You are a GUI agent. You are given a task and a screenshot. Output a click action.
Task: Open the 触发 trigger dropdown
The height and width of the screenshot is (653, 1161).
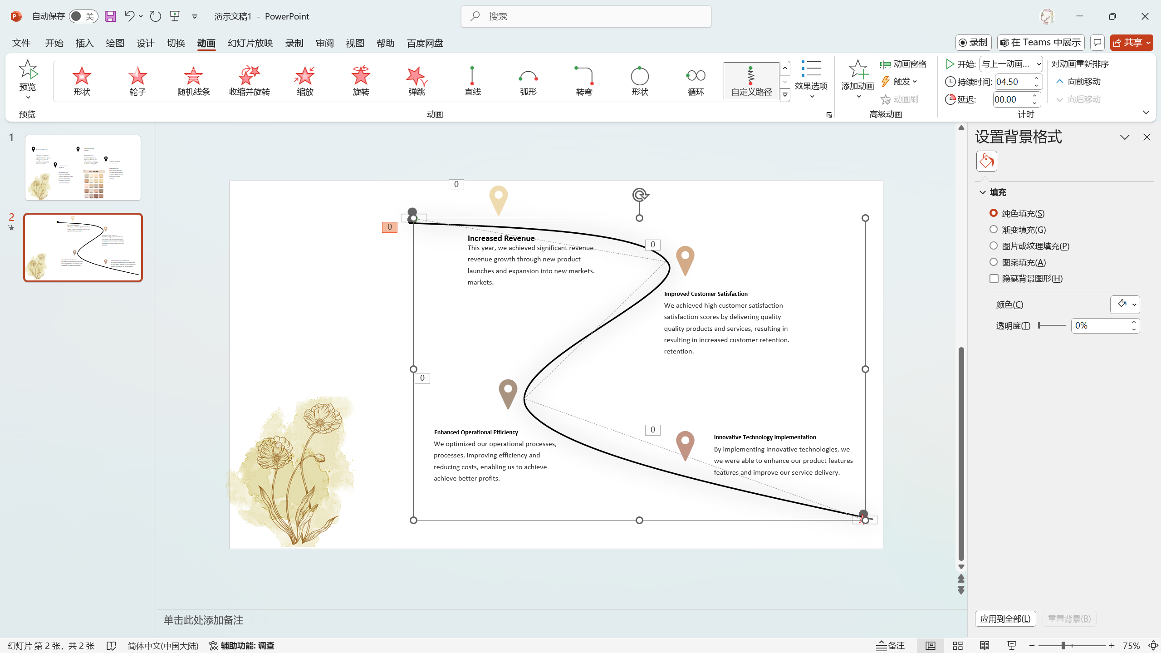899,82
